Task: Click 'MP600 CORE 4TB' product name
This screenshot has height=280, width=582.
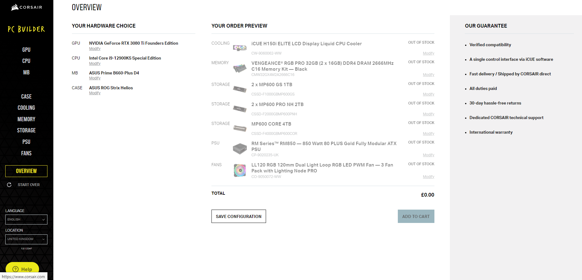Action: coord(271,124)
